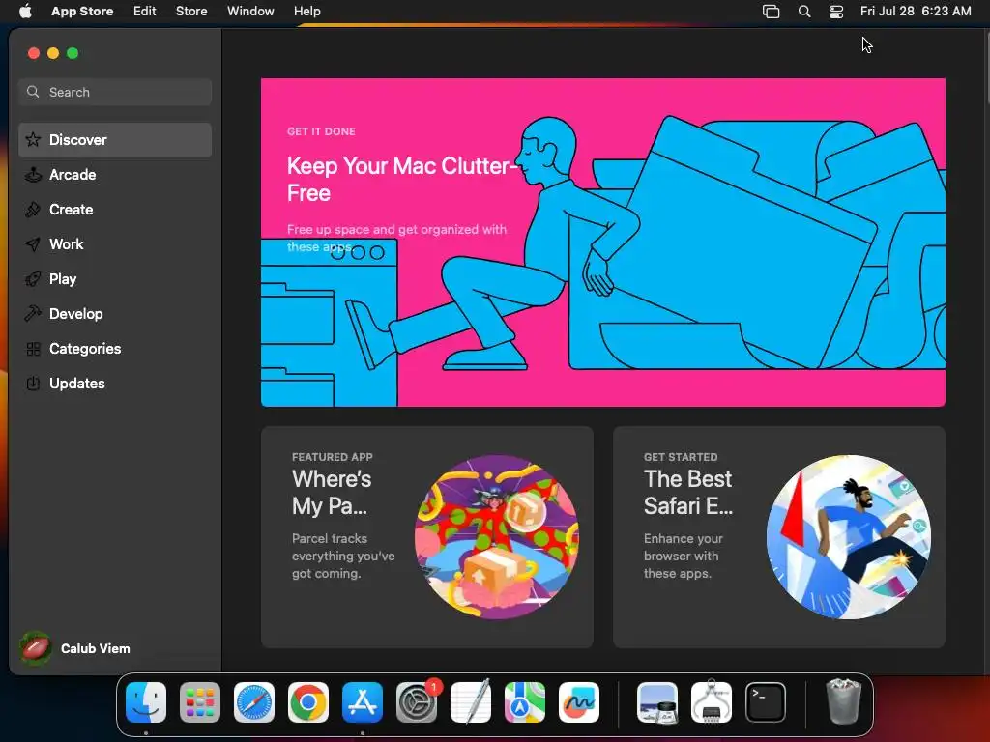This screenshot has width=990, height=742.
Task: Open The Best Safari E... card
Action: click(779, 537)
